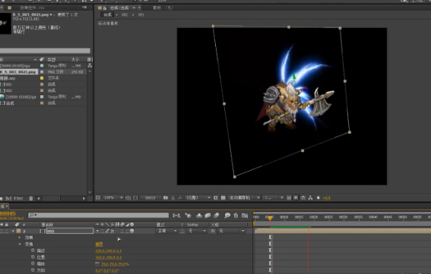Image resolution: width=431 pixels, height=274 pixels.
Task: Toggle the 3D layer switch for layer 002
Action: click(x=132, y=231)
